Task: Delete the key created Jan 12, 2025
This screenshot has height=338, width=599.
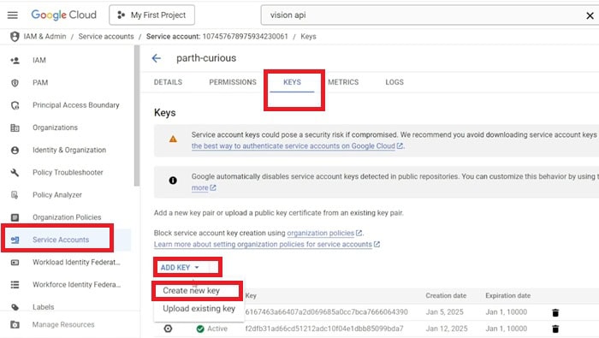Action: (x=556, y=329)
